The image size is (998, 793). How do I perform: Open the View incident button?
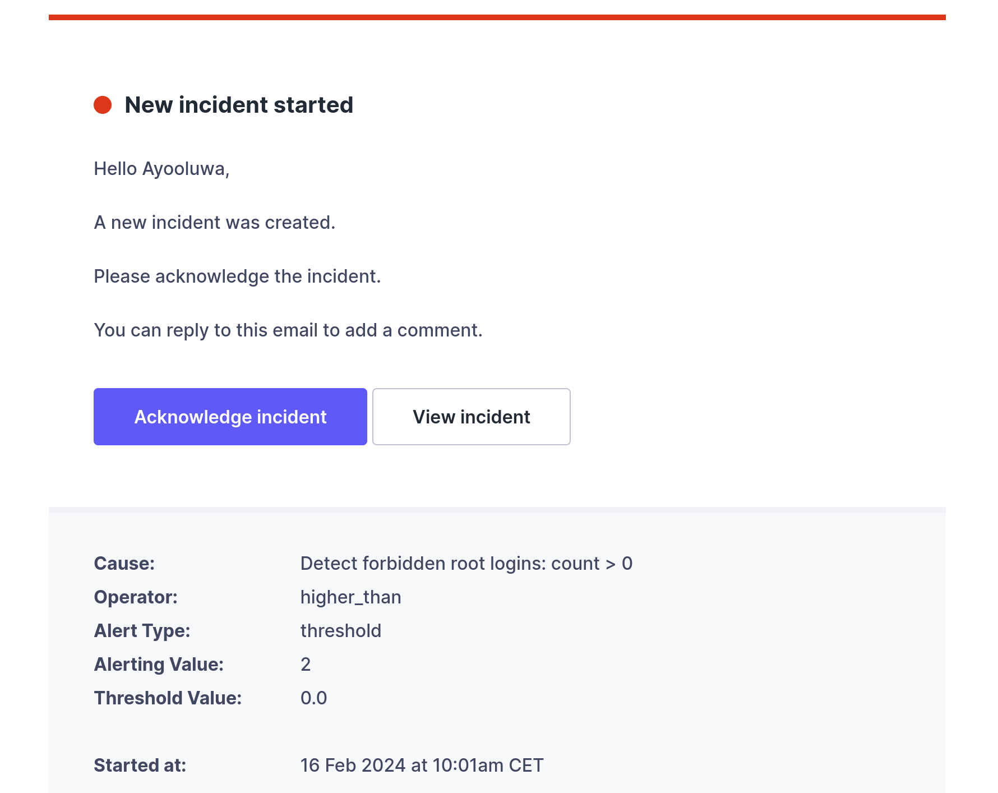(x=472, y=417)
